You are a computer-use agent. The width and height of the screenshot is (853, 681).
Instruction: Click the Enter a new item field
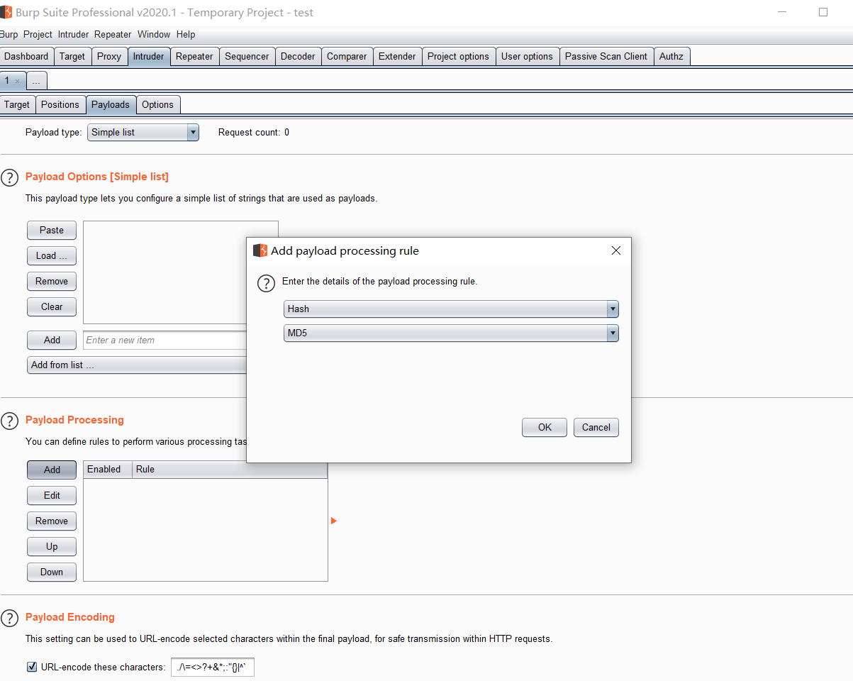pyautogui.click(x=165, y=340)
